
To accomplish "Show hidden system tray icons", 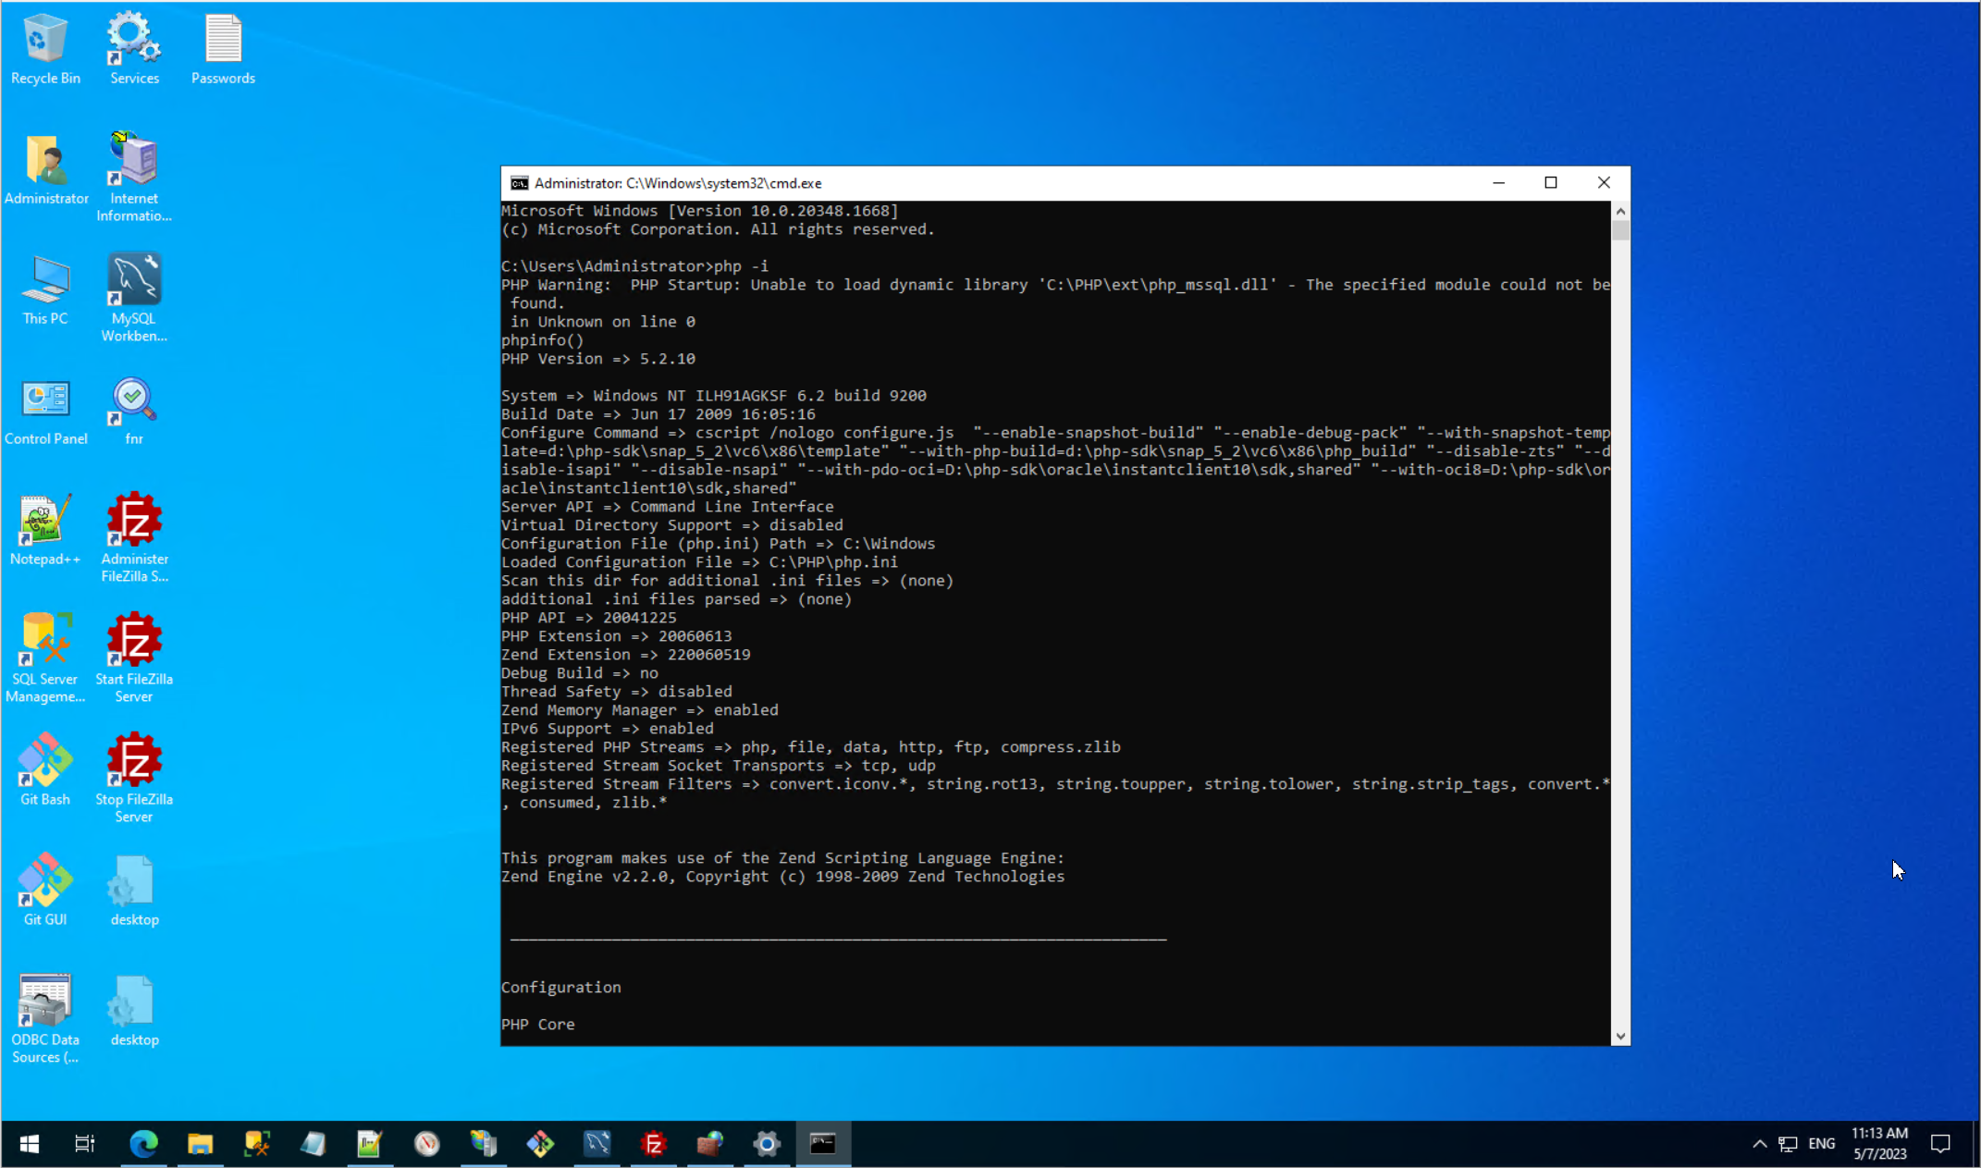I will 1759,1144.
